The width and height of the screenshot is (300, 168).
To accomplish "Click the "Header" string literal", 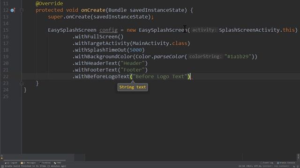I will click(133, 63).
